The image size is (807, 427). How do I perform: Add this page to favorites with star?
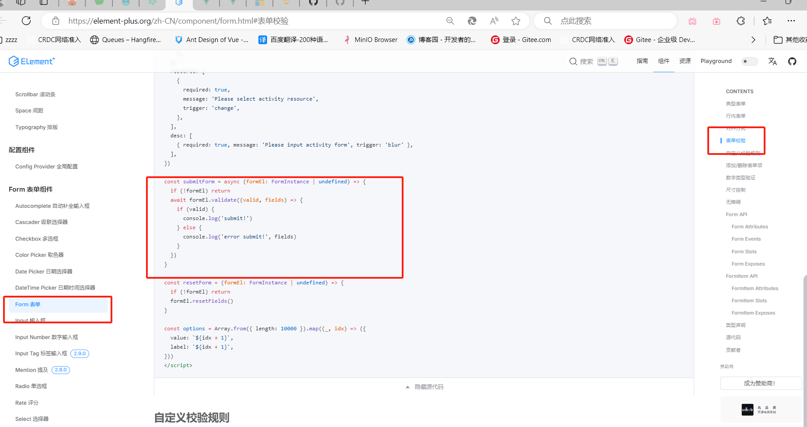click(516, 21)
